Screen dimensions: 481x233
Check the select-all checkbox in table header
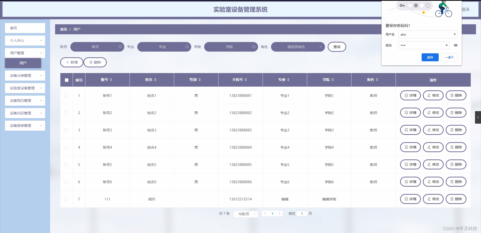point(66,80)
